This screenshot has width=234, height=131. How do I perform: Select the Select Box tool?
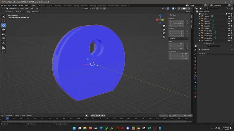point(4,16)
